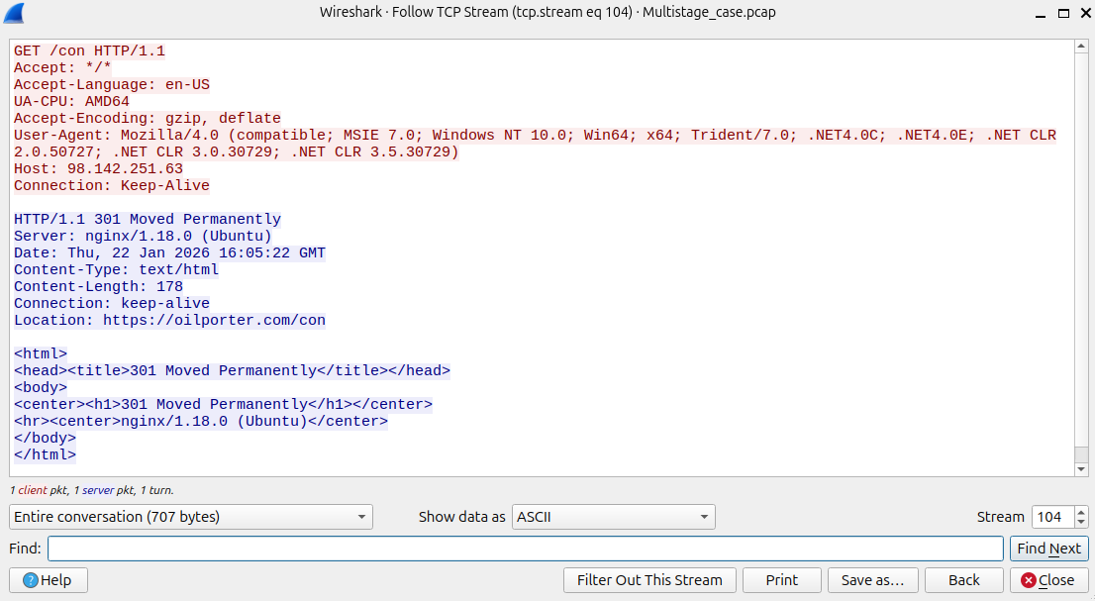The width and height of the screenshot is (1095, 601).
Task: Close the Follow TCP Stream dialog
Action: point(1048,580)
